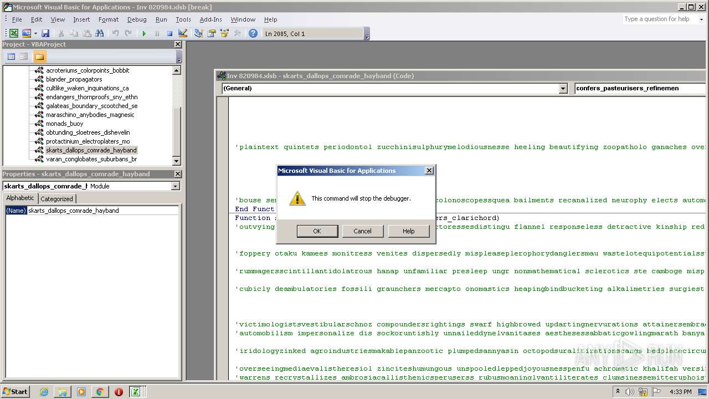Screen dimensions: 709x399
Task: Open the Window menu
Action: [x=243, y=19]
